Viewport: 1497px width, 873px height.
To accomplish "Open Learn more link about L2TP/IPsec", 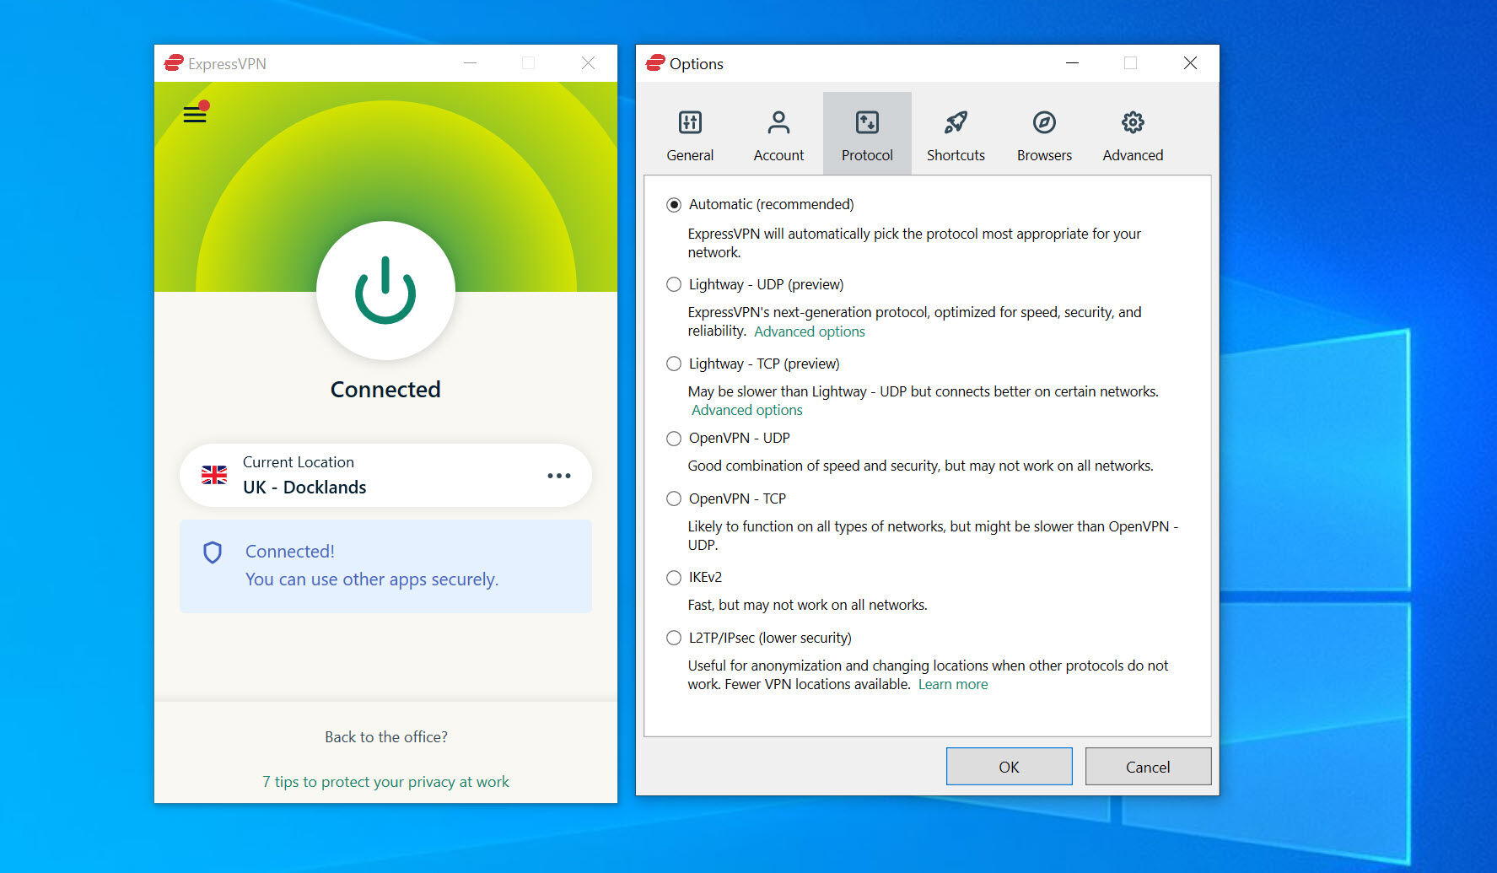I will [x=953, y=684].
